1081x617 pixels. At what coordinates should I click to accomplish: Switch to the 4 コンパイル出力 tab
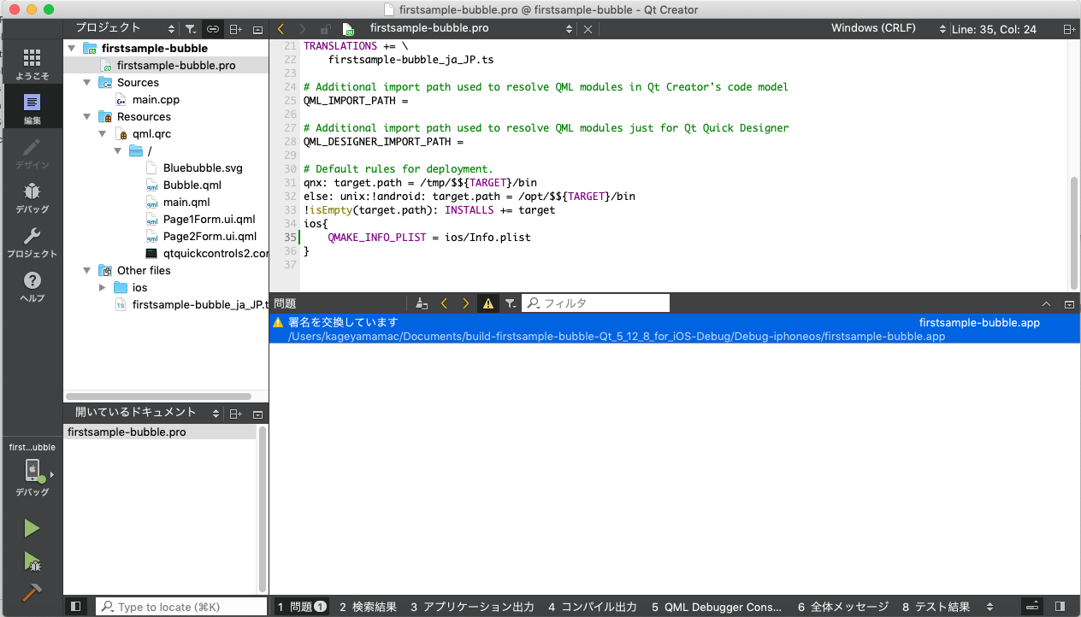click(593, 607)
